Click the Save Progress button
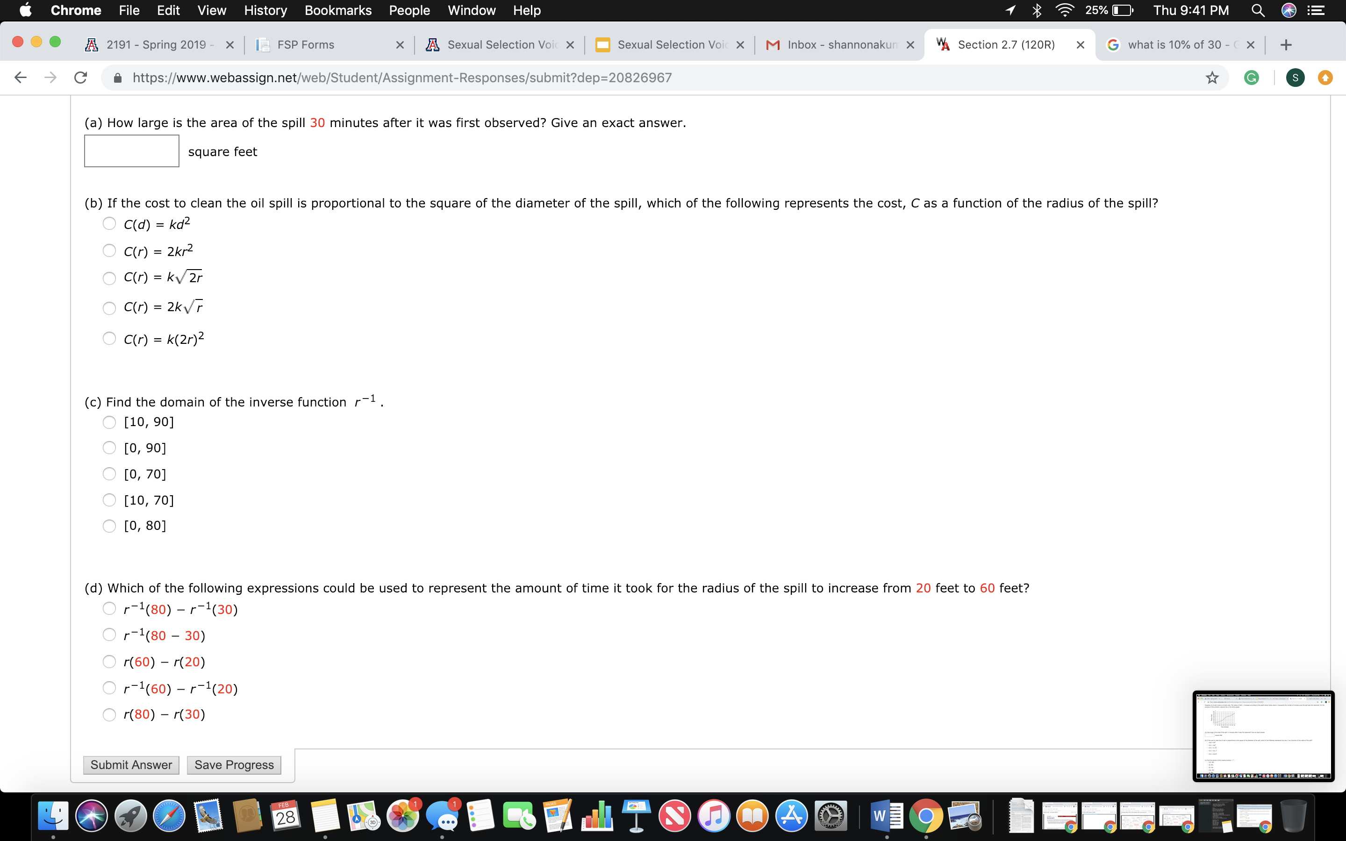This screenshot has height=841, width=1346. pos(234,764)
